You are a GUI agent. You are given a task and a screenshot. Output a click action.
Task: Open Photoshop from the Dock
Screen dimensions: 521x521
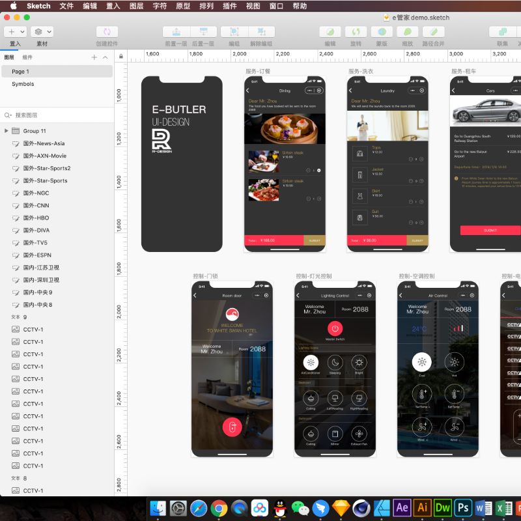pyautogui.click(x=463, y=508)
